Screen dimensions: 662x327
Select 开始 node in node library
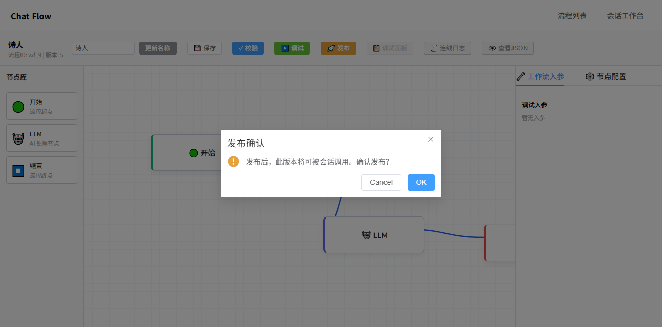coord(41,106)
